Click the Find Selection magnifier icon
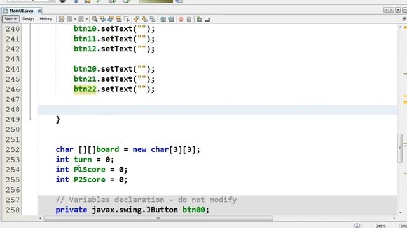Image resolution: width=407 pixels, height=228 pixels. (x=95, y=19)
